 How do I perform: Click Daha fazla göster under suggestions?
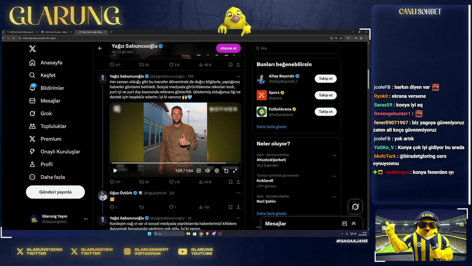click(x=271, y=127)
